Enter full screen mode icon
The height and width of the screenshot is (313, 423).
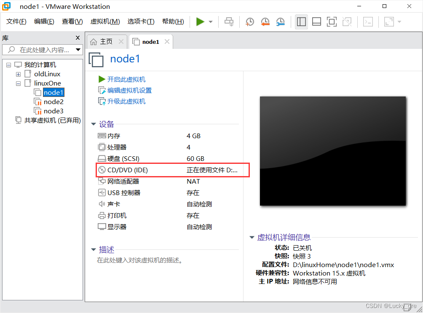coord(332,21)
